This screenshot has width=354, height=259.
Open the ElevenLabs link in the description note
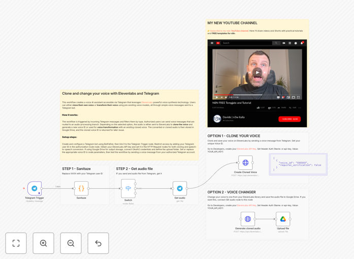tap(147, 102)
